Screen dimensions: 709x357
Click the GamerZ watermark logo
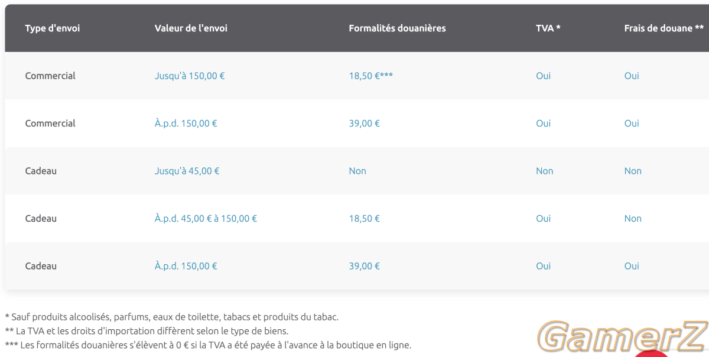coord(624,337)
